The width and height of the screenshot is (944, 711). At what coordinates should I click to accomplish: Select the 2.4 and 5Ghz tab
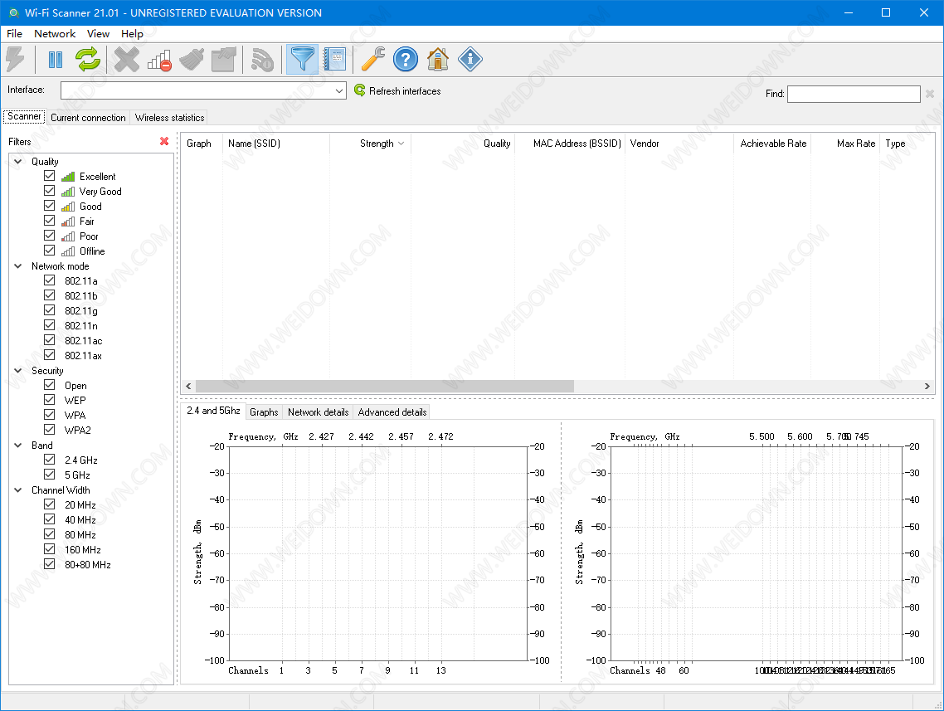(x=213, y=411)
